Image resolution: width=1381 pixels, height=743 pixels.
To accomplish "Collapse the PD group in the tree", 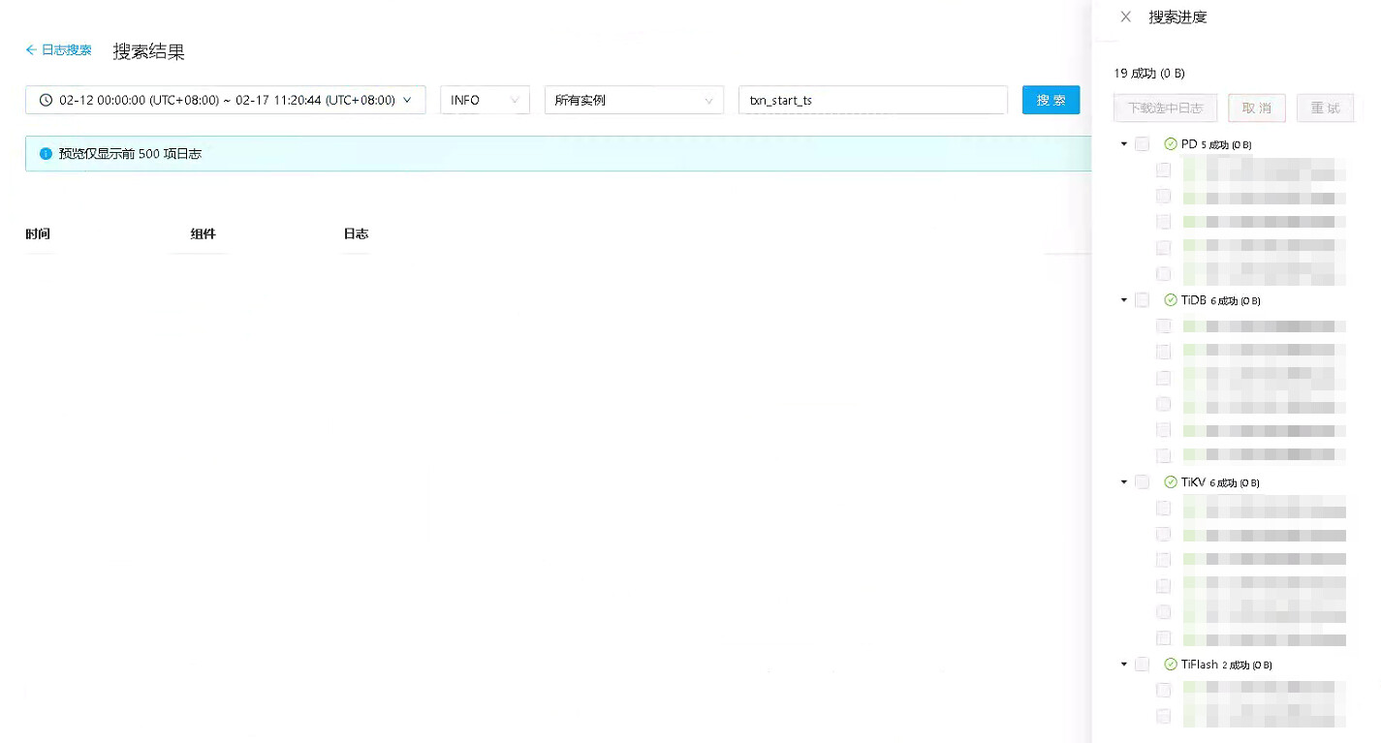I will point(1124,144).
